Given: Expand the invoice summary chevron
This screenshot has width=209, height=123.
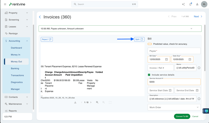Looking at the screenshot, I should tap(191, 29).
